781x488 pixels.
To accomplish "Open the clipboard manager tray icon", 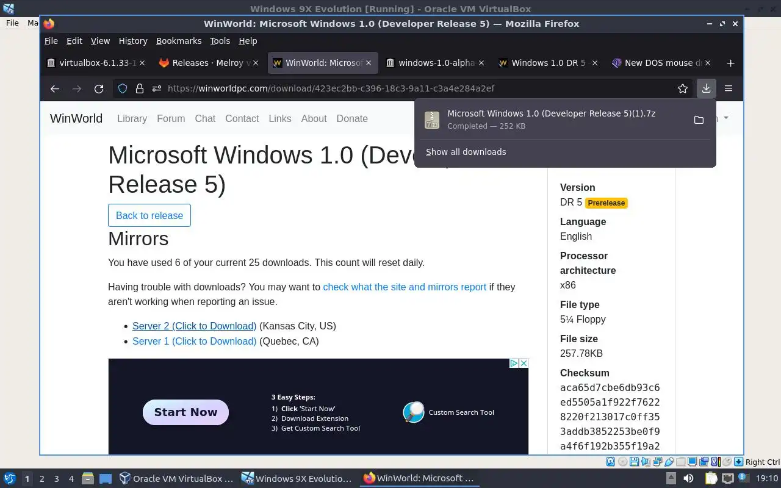I will (x=711, y=478).
